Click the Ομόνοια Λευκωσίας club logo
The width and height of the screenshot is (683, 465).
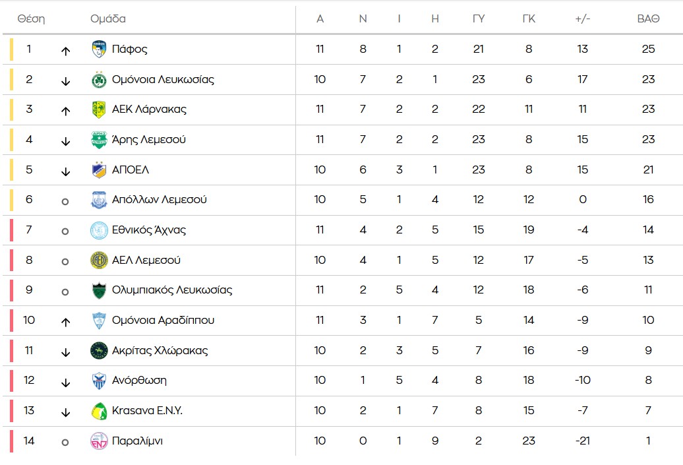click(99, 80)
